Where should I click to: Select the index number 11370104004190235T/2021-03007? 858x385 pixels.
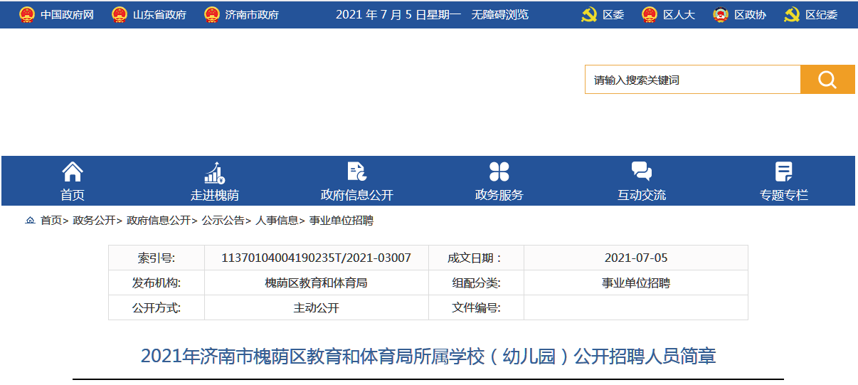(x=317, y=258)
